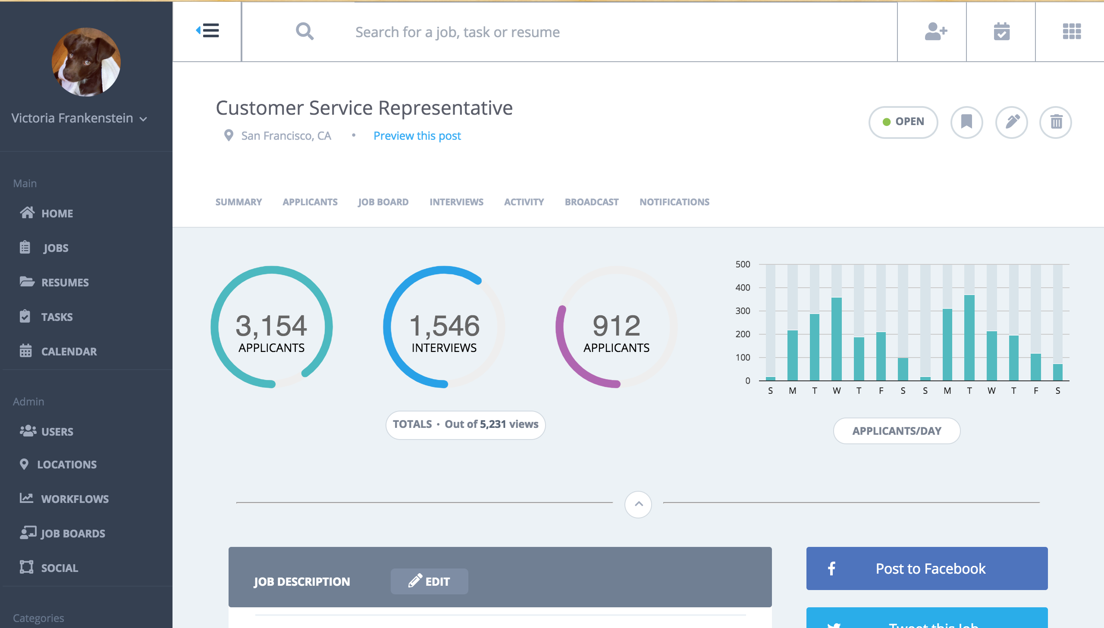The height and width of the screenshot is (628, 1104).
Task: Open the calendar check icon in the top bar
Action: 1001,31
